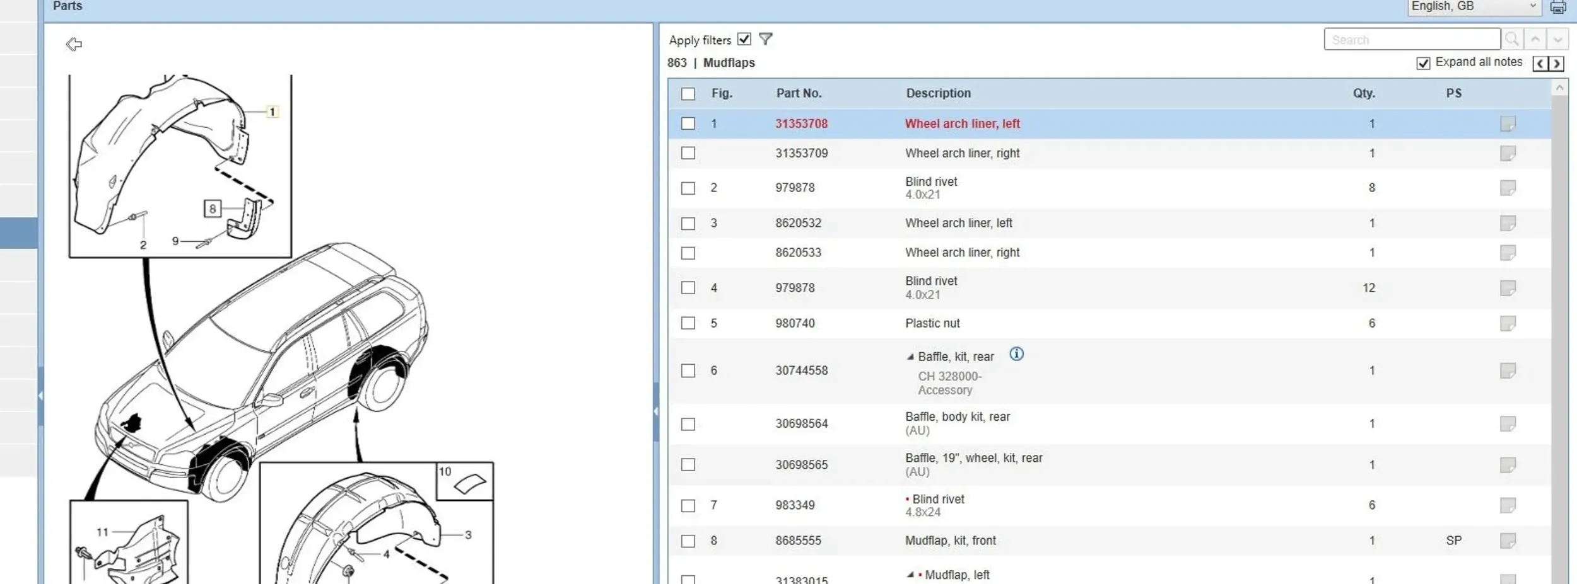Open the filter funnel settings icon
1577x584 pixels.
point(765,40)
